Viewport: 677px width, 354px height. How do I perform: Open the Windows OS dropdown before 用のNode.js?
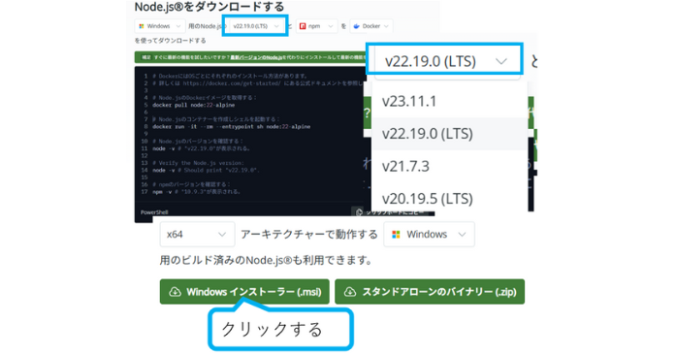159,26
